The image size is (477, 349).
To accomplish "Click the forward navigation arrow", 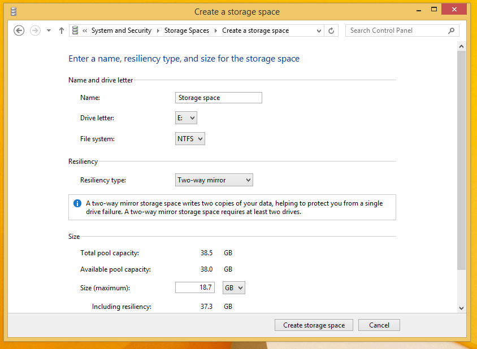I will [35, 30].
